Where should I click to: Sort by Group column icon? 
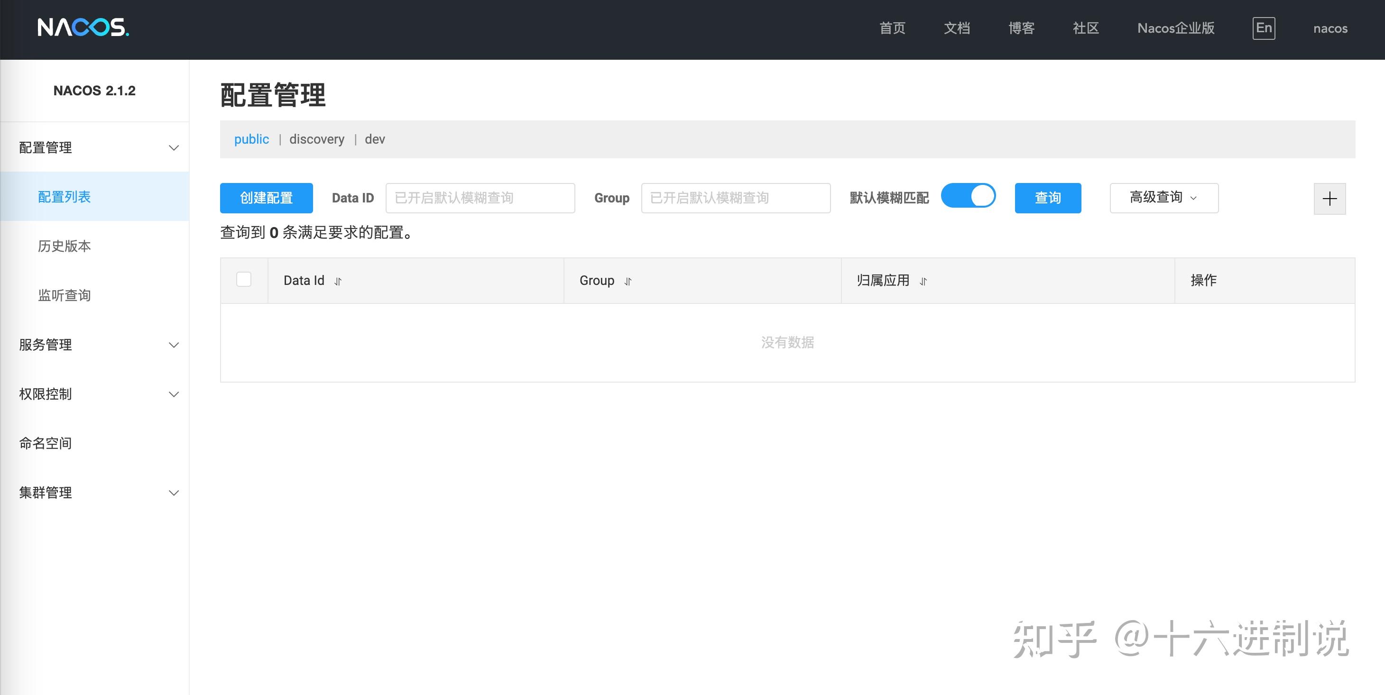pyautogui.click(x=628, y=281)
